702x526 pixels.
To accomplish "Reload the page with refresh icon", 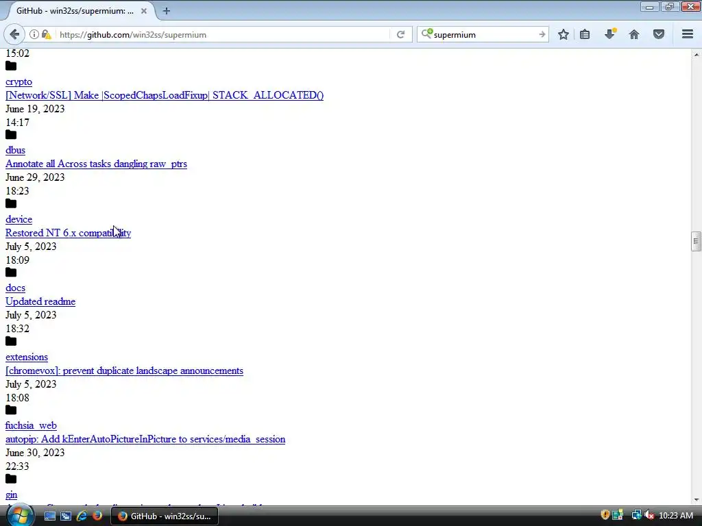I will pos(400,34).
